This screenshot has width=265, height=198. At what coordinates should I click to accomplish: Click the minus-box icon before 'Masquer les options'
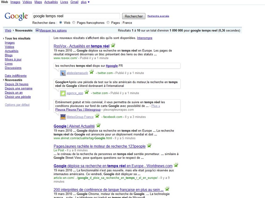click(x=37, y=30)
